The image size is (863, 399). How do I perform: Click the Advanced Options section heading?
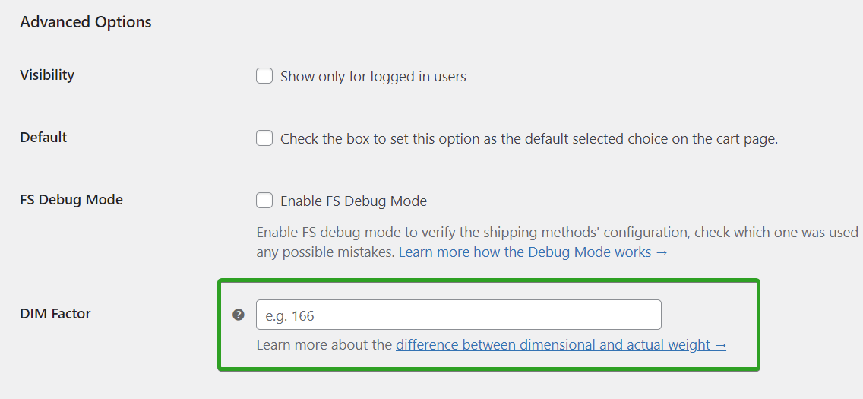pos(85,22)
